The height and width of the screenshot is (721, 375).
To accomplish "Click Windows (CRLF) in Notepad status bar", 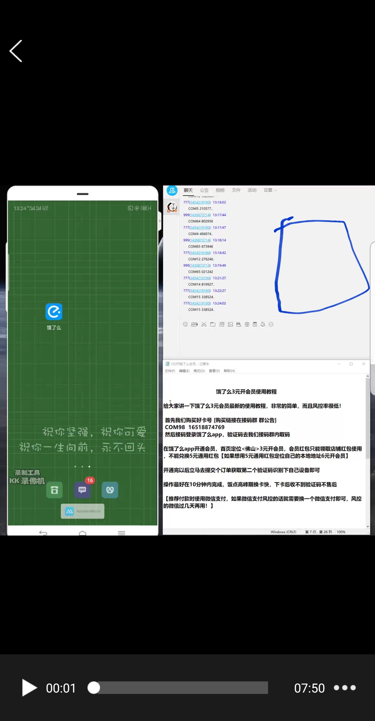I will (x=283, y=532).
